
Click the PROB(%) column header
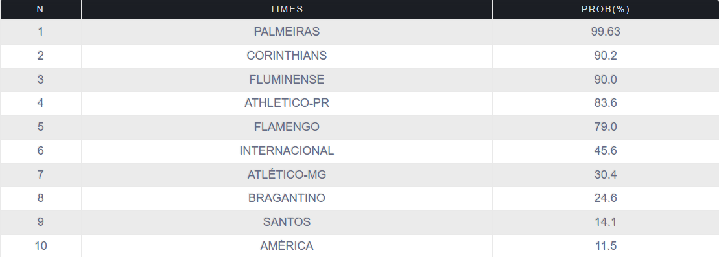coord(606,10)
